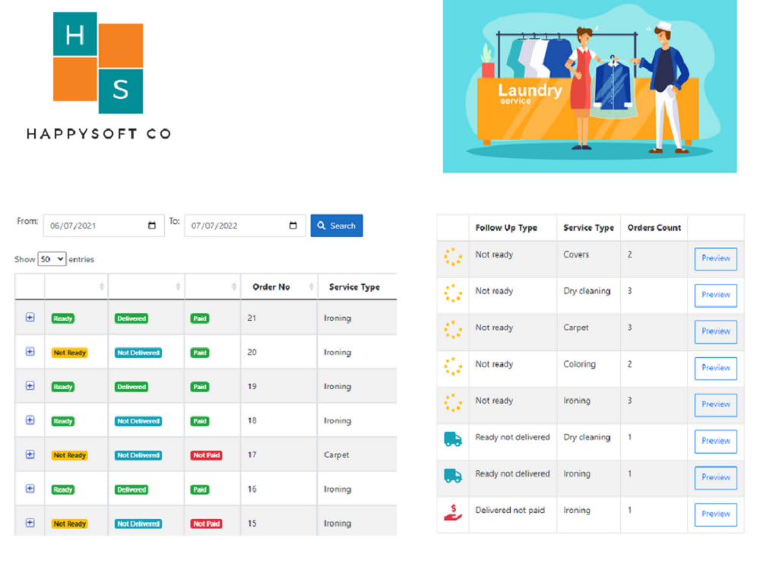Click the HappySoft Co logo
The image size is (760, 570).
tap(98, 76)
